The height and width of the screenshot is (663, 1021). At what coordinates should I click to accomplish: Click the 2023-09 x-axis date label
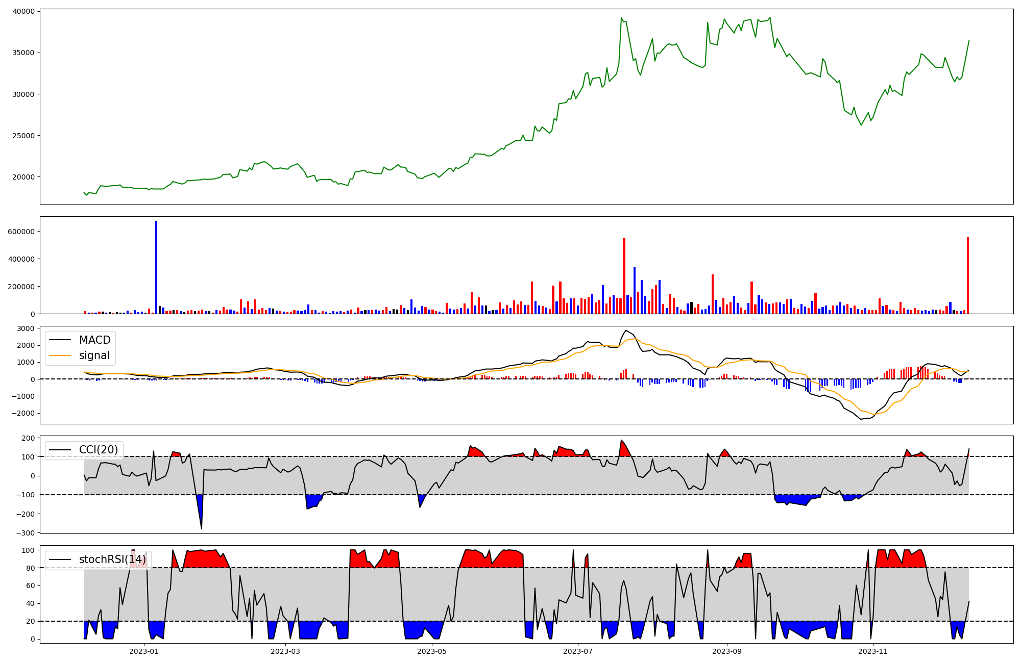(x=726, y=651)
